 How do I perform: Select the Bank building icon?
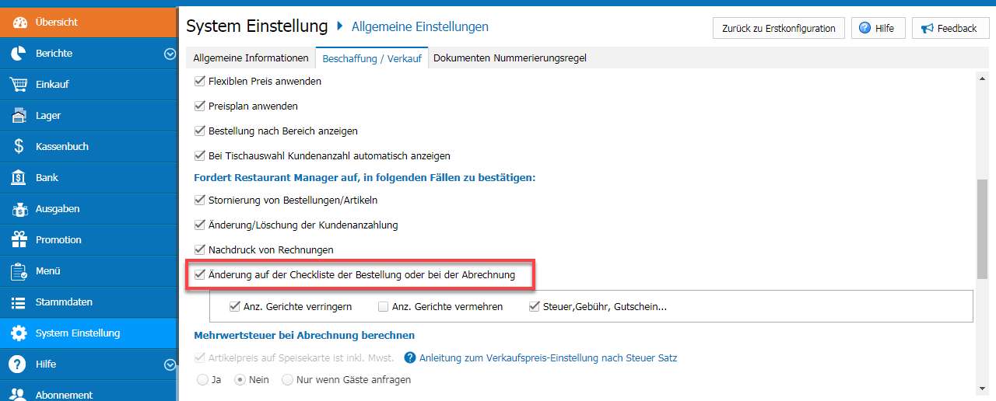[19, 178]
